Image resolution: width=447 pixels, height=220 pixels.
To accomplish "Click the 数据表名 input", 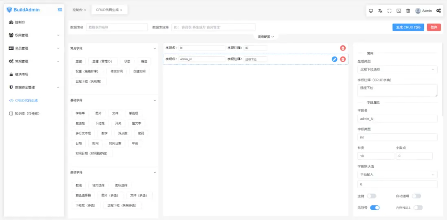I will pyautogui.click(x=117, y=27).
